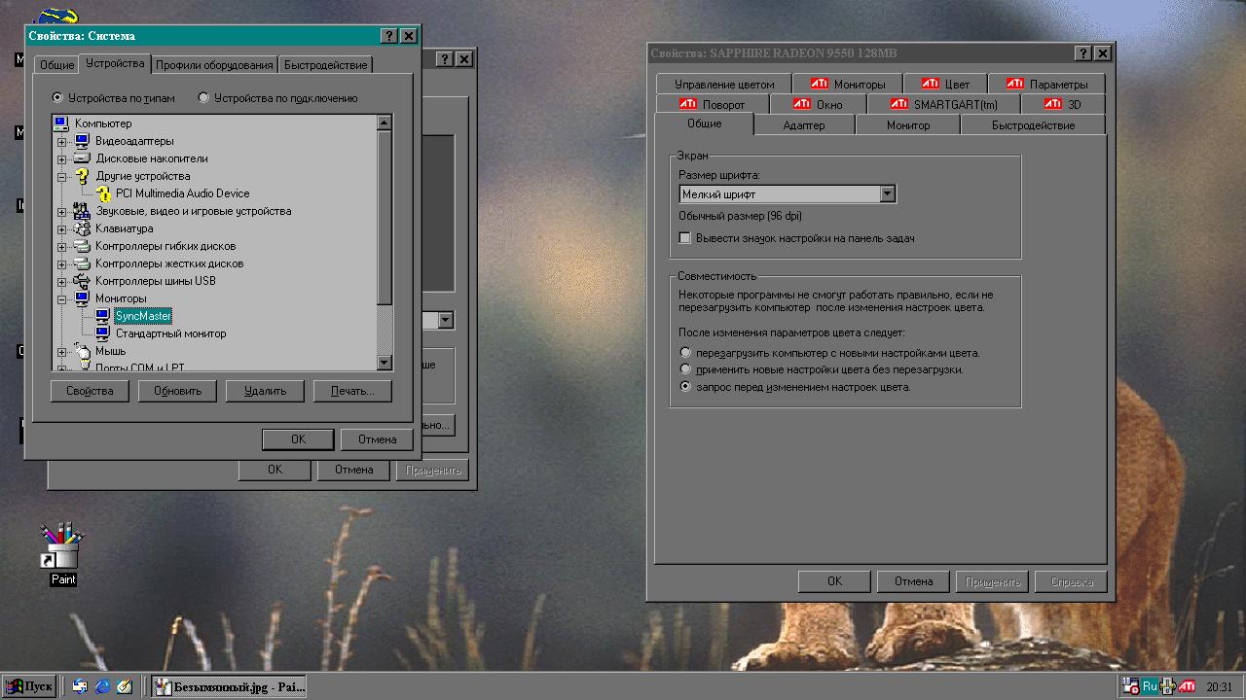Expand the Контроллеры гибких дисков node

(x=62, y=247)
